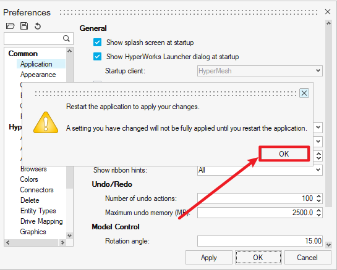Confirm the restart warning with OK
This screenshot has height=270, width=337.
tap(284, 154)
